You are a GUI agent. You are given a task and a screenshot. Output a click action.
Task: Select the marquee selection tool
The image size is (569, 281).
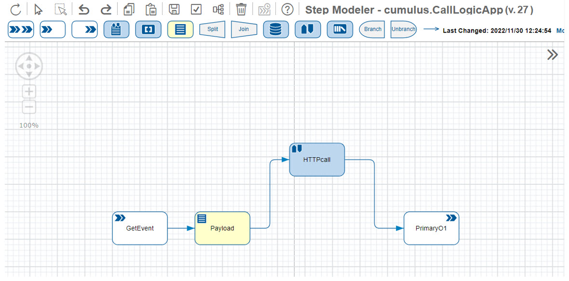pyautogui.click(x=59, y=9)
